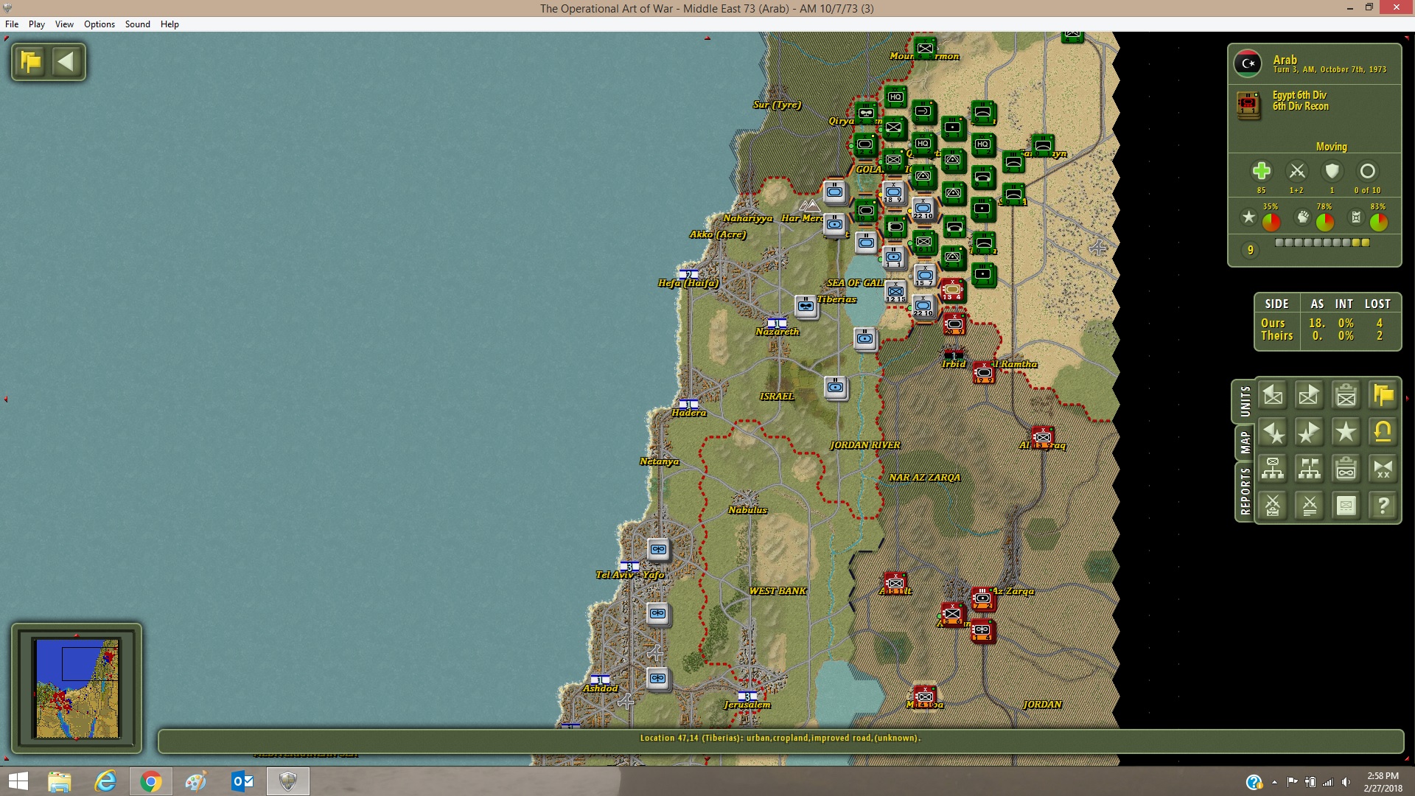Screen dimensions: 1415x796
Task: Click the Sur (Tyre) label
Action: click(x=778, y=105)
